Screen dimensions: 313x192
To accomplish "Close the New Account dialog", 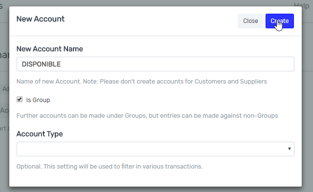I will 250,21.
